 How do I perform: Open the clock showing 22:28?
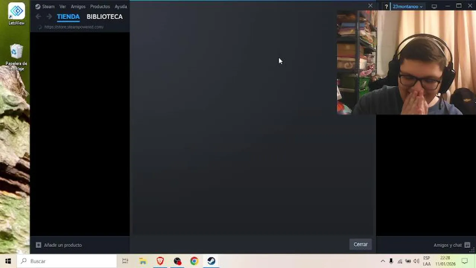coord(445,261)
